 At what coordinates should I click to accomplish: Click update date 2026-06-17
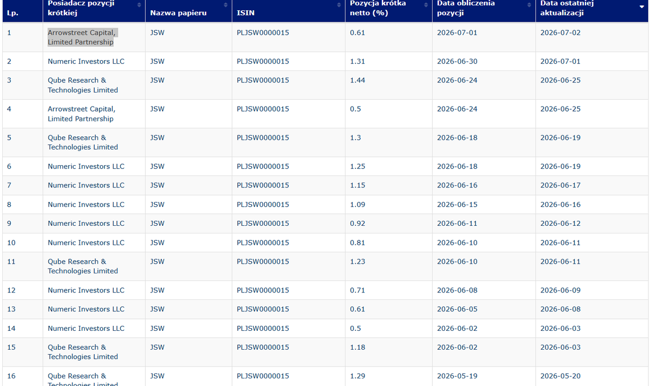point(561,185)
